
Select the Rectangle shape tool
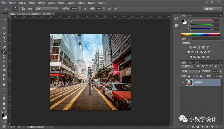pos(4,99)
